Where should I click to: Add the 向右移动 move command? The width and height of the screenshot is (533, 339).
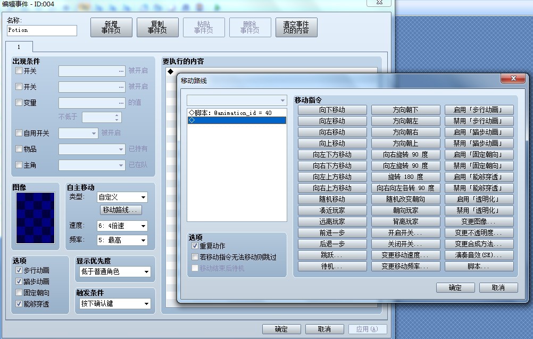pyautogui.click(x=332, y=133)
